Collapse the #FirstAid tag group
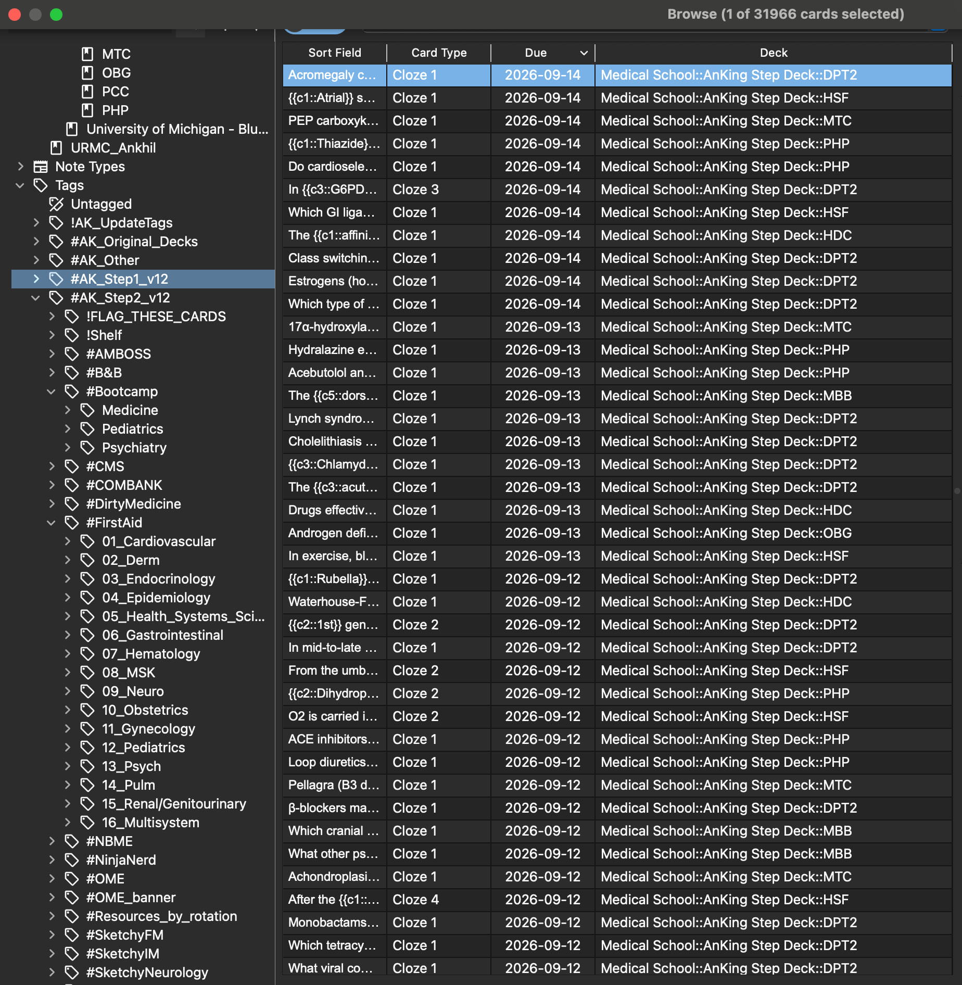 point(52,523)
